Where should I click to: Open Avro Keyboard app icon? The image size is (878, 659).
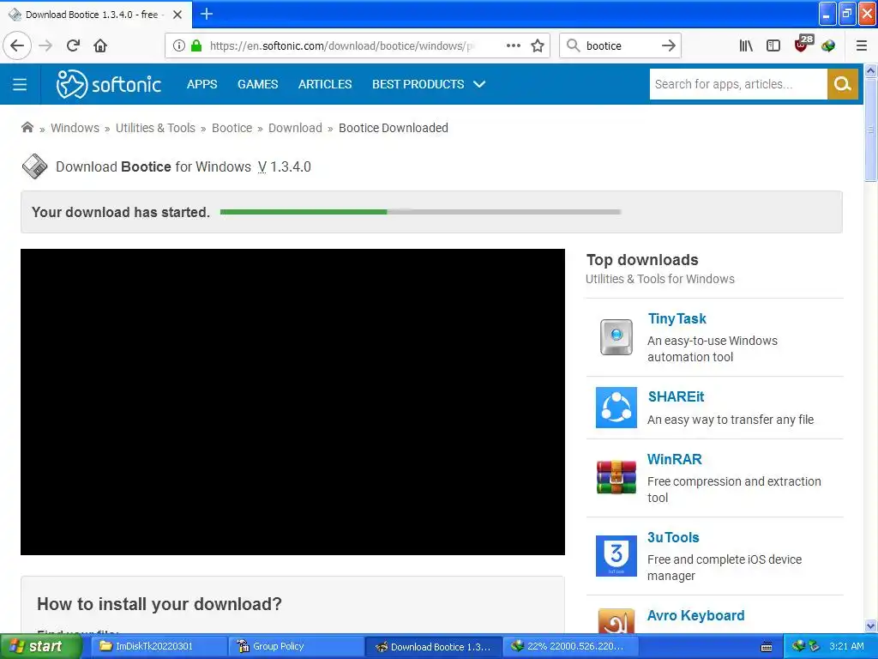(x=616, y=621)
